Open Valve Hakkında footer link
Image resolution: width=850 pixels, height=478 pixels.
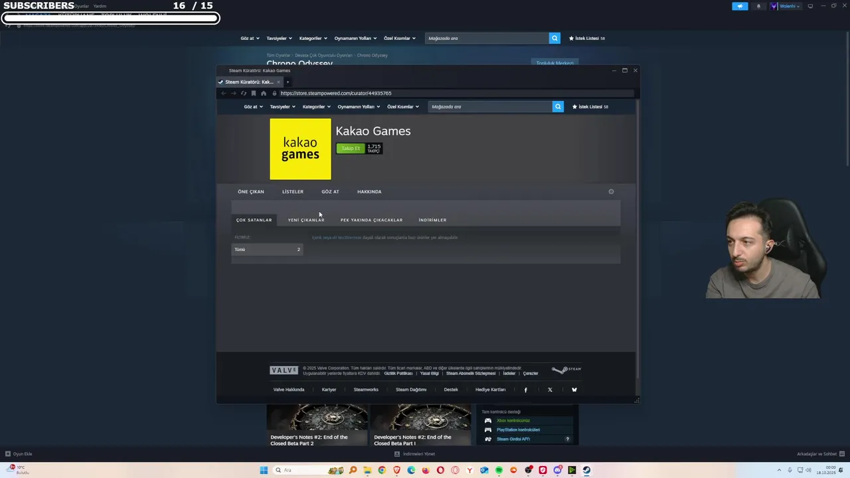coord(289,390)
